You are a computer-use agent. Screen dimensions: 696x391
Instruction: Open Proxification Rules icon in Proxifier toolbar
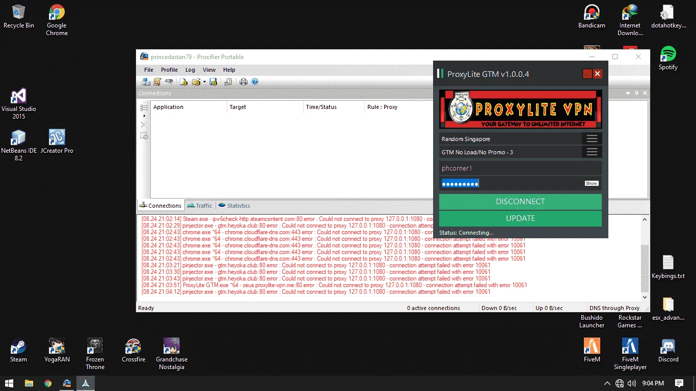[157, 81]
